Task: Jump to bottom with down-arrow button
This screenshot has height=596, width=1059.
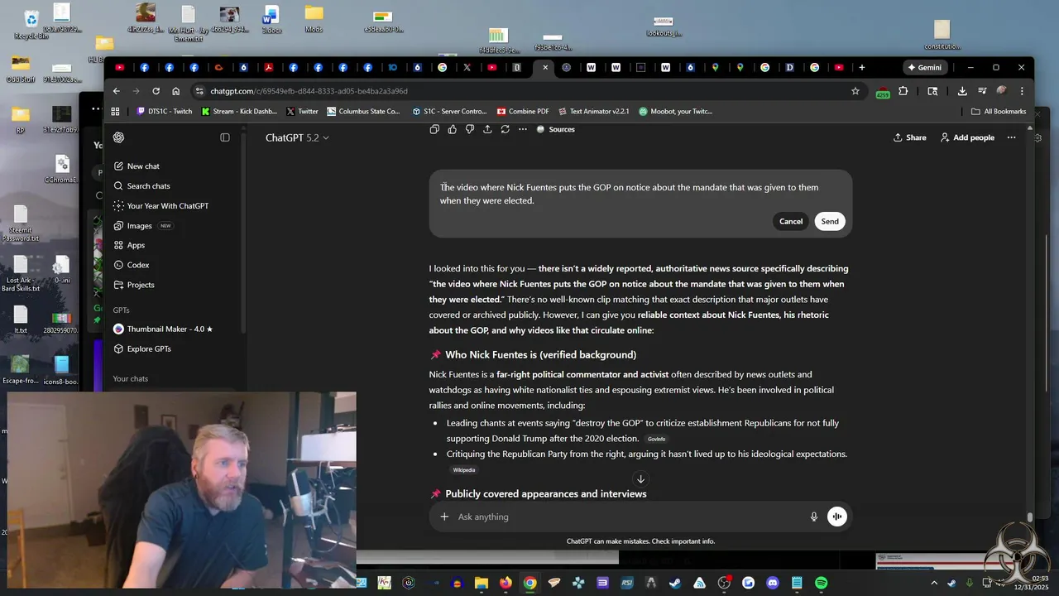Action: tap(640, 479)
